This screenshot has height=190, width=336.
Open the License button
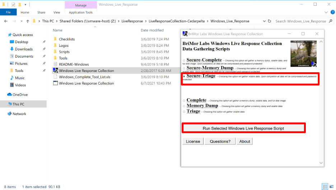(193, 141)
